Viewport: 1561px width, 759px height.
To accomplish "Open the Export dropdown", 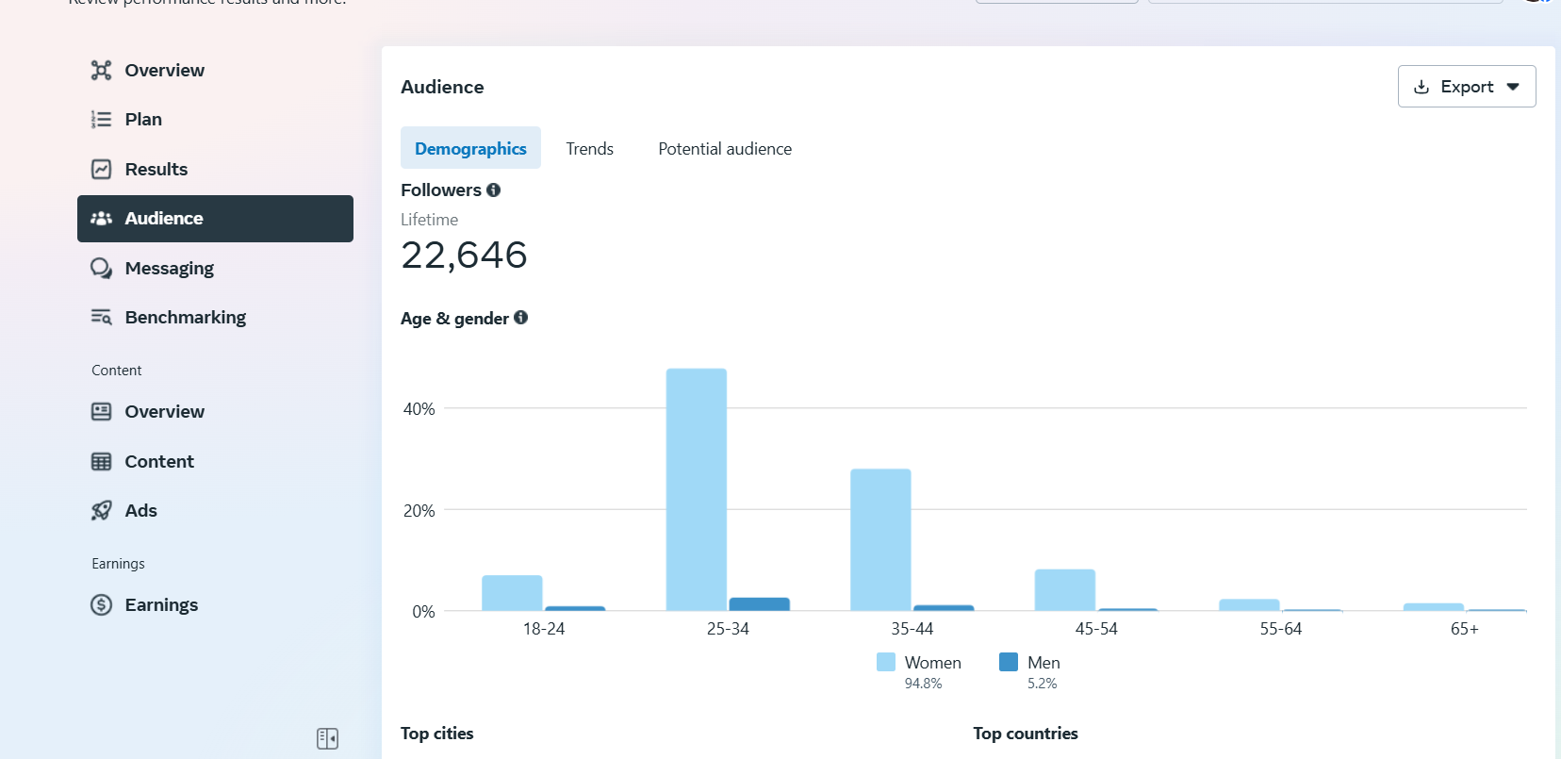I will tap(1466, 87).
